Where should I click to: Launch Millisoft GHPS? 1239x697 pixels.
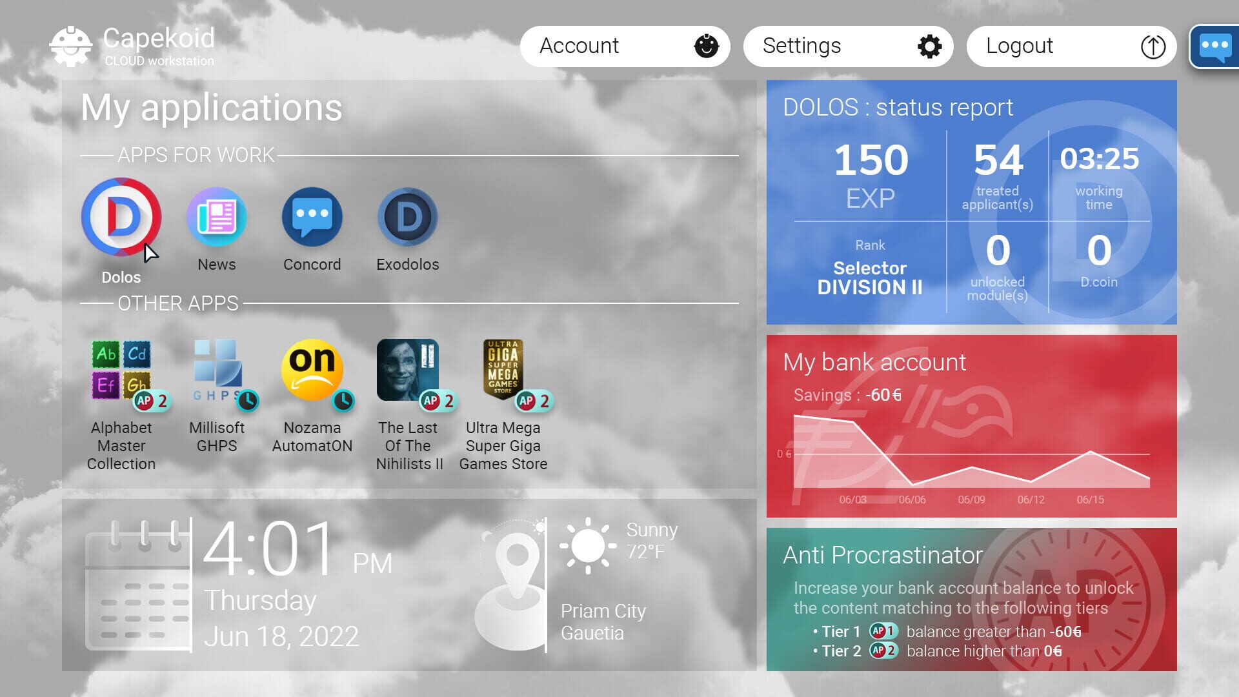click(217, 369)
